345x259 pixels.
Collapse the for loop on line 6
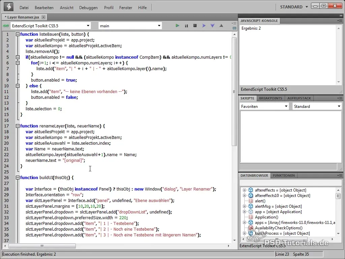tap(18, 63)
